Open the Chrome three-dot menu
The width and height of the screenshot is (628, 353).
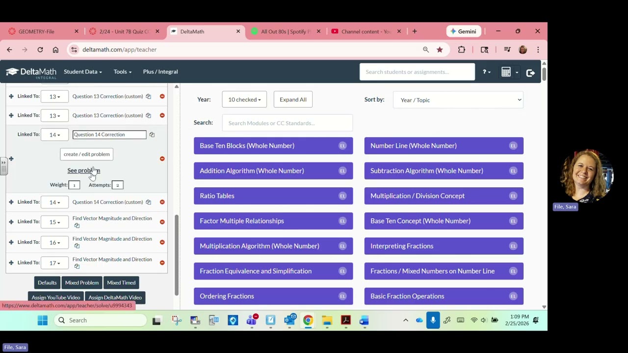[538, 50]
